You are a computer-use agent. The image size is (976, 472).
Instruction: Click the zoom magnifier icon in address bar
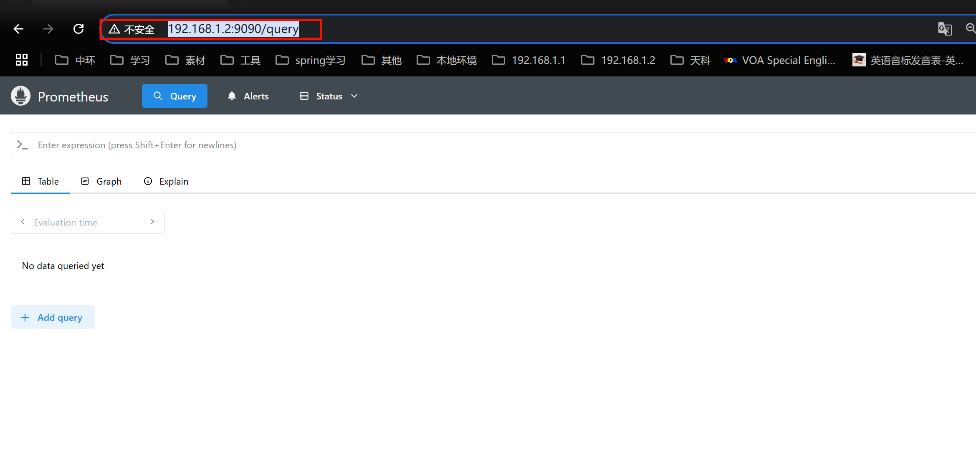click(x=970, y=28)
